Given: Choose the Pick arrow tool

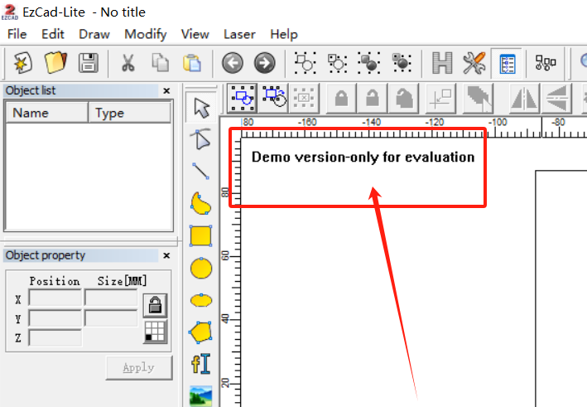Looking at the screenshot, I should click(x=202, y=108).
